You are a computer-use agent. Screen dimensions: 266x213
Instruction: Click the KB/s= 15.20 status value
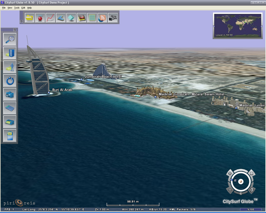158,209
